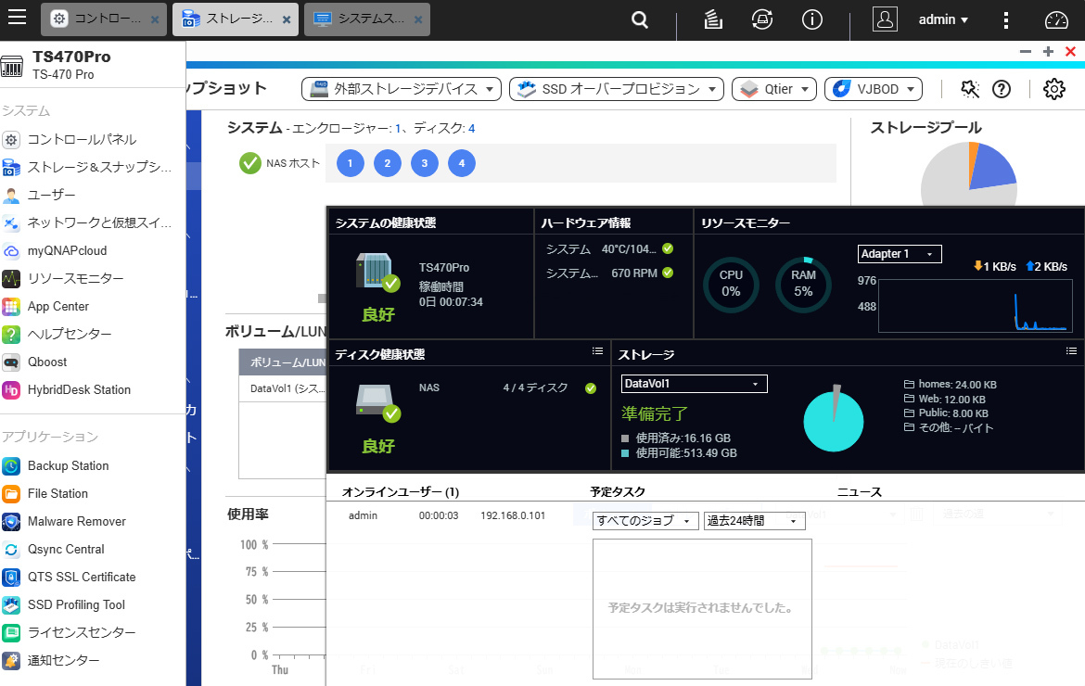Click the enclosure count link 1
Image resolution: width=1085 pixels, height=686 pixels.
click(398, 129)
